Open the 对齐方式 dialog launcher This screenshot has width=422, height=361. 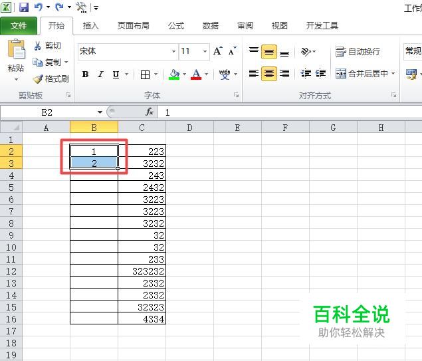point(393,95)
